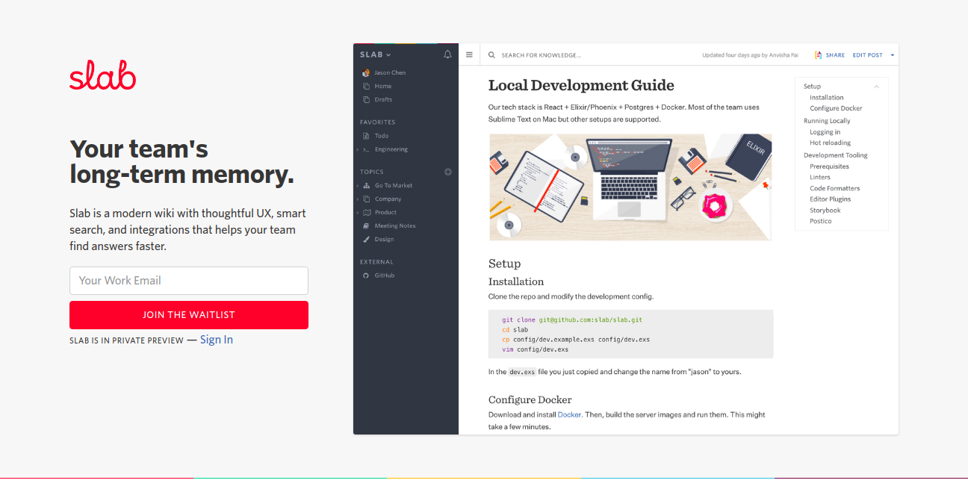Open Meeting Notes topic
Viewport: 968px width, 495px height.
click(x=395, y=225)
